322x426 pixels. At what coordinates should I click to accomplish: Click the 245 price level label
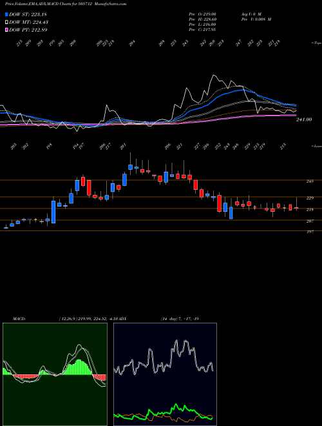pyautogui.click(x=310, y=181)
